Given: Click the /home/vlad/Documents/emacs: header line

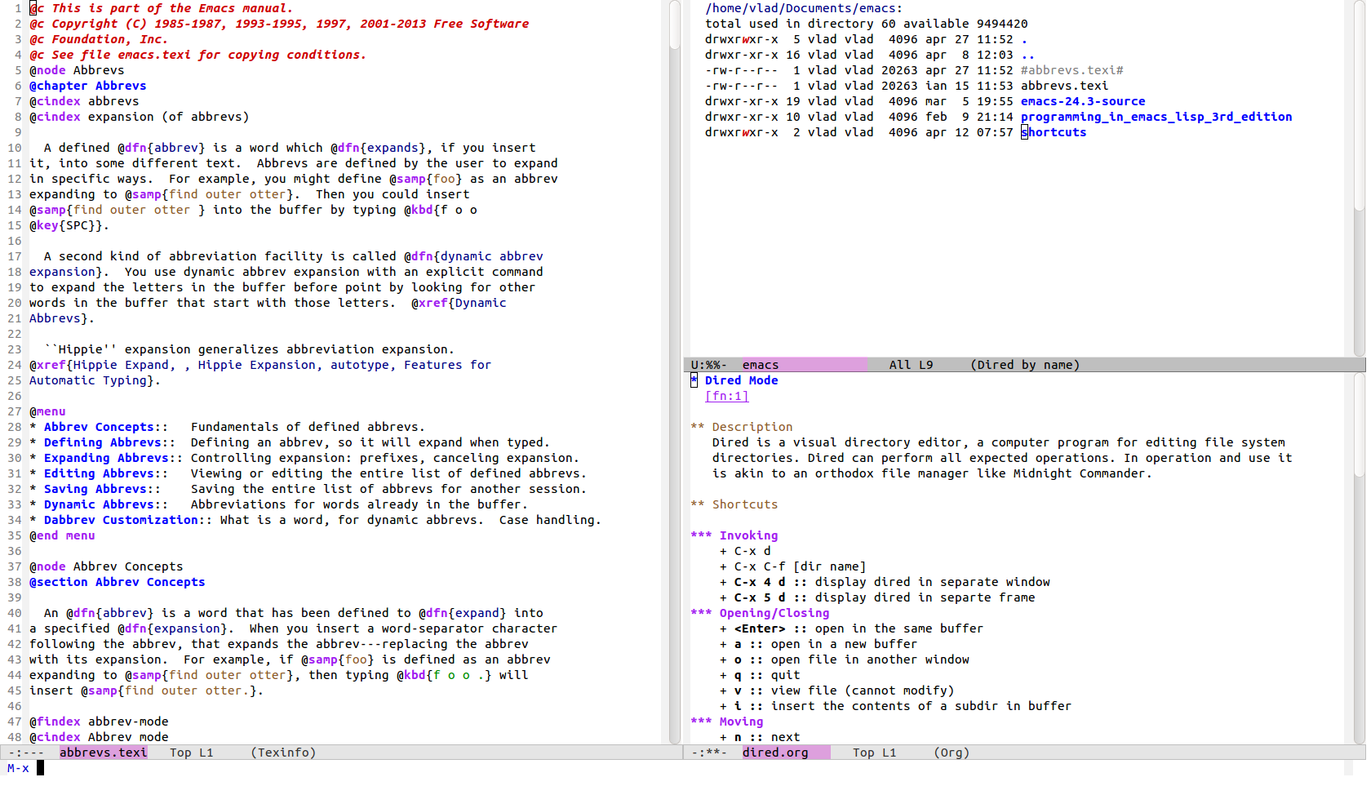Looking at the screenshot, I should point(804,8).
